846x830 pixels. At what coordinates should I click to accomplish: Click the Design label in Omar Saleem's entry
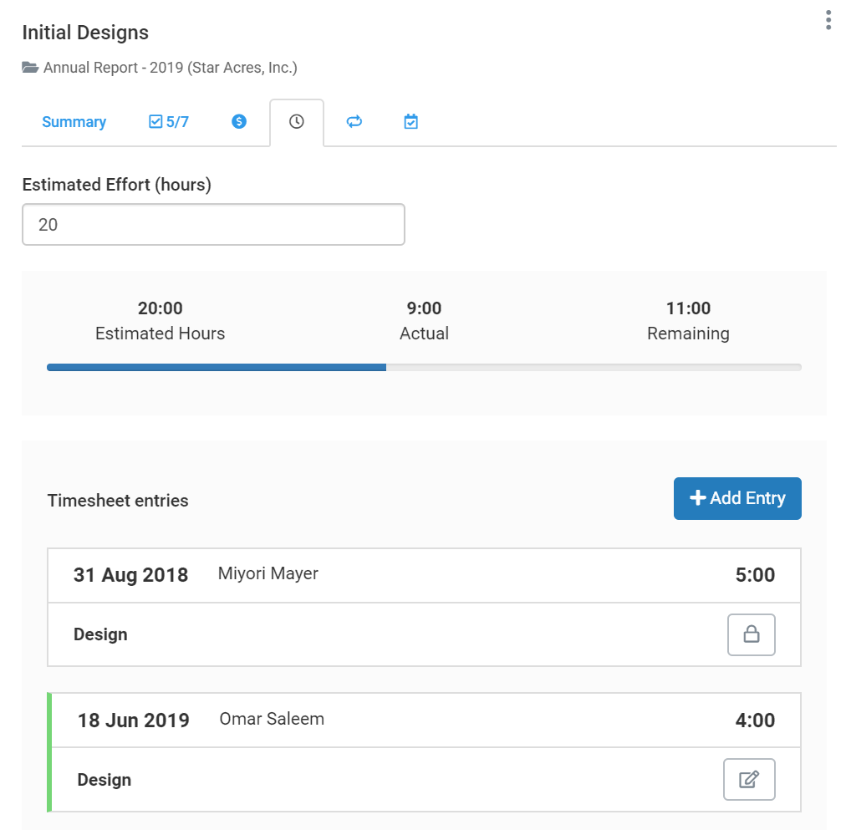[104, 780]
